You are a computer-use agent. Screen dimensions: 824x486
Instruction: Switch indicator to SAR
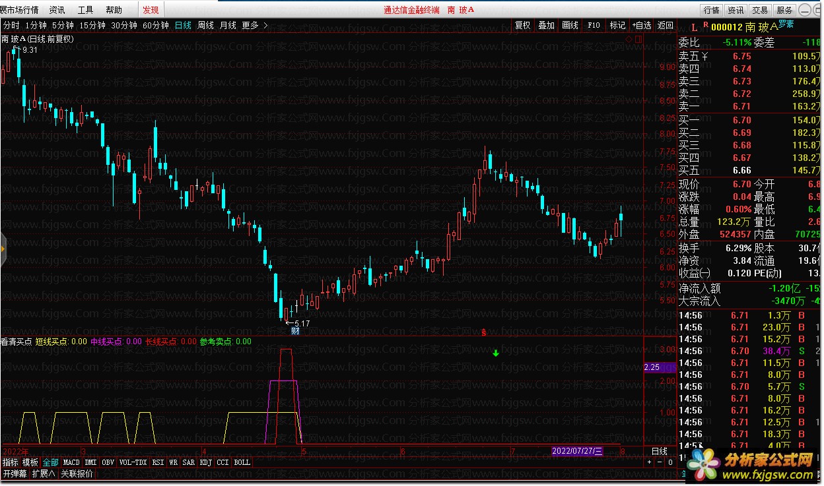point(189,462)
